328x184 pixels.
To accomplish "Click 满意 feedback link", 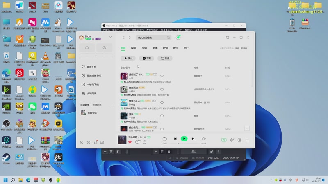I will (x=237, y=48).
